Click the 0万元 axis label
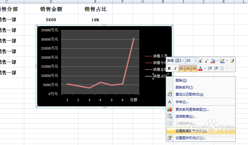 (x=53, y=94)
